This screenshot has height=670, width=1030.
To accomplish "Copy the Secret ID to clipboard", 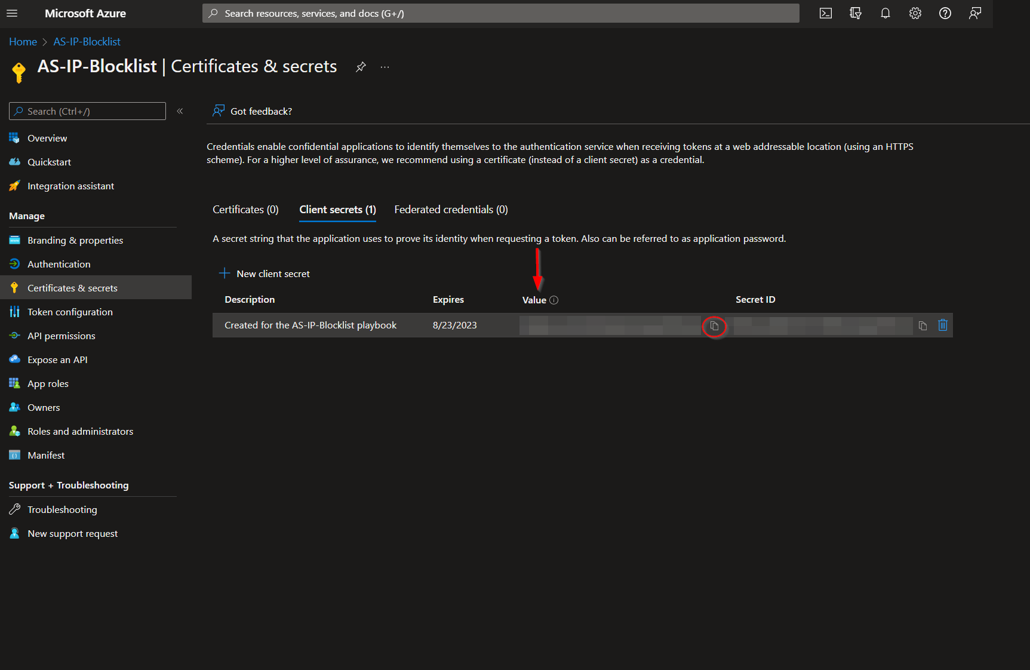I will (x=923, y=325).
